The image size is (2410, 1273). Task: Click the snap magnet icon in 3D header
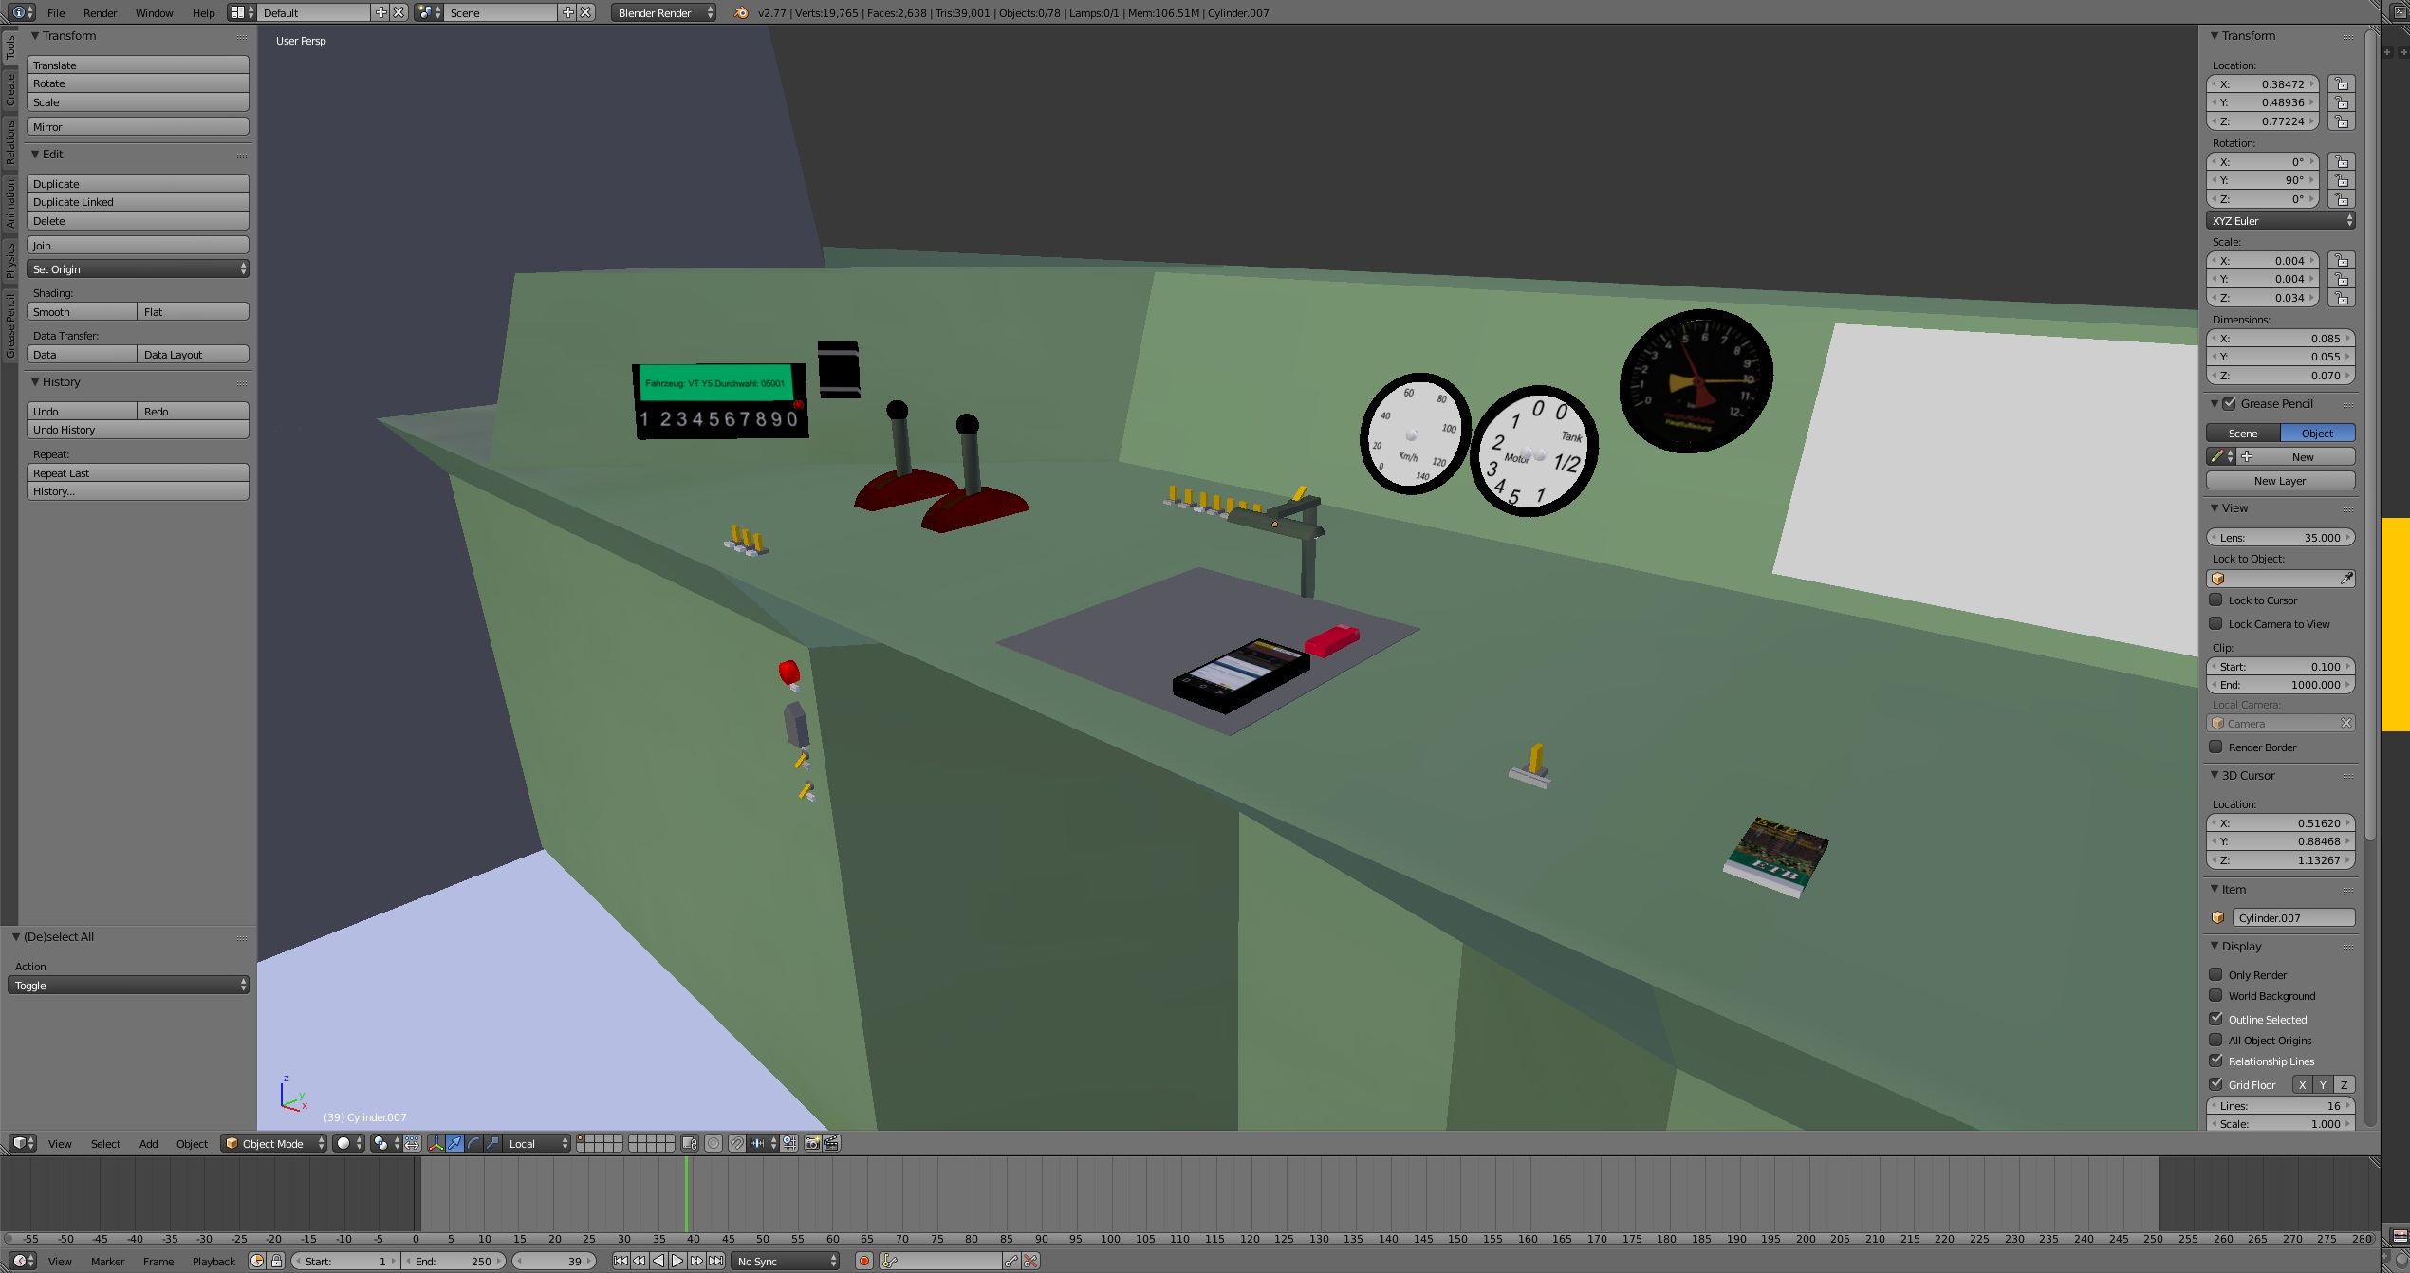[736, 1143]
